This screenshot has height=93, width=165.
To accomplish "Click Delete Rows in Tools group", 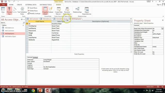I will (33, 11).
